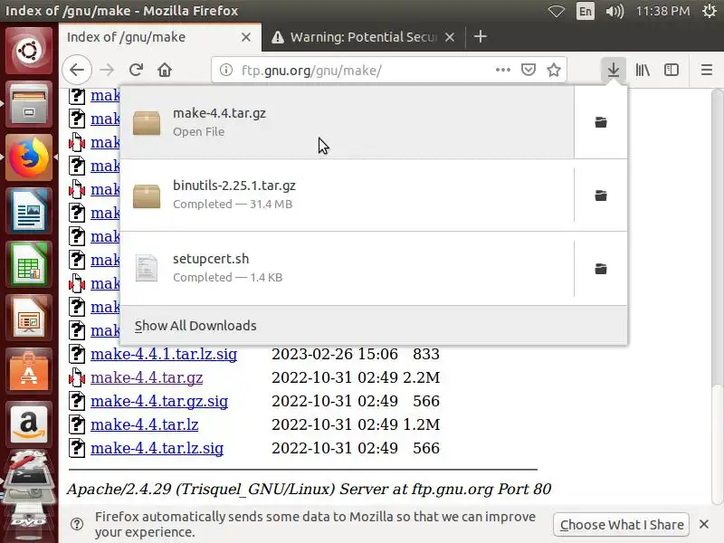The height and width of the screenshot is (543, 724).
Task: Click the archive icon beside make-4.4.tar.gz link
Action: (77, 377)
